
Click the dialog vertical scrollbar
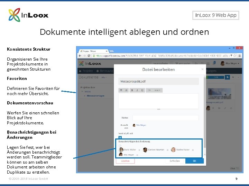point(205,113)
